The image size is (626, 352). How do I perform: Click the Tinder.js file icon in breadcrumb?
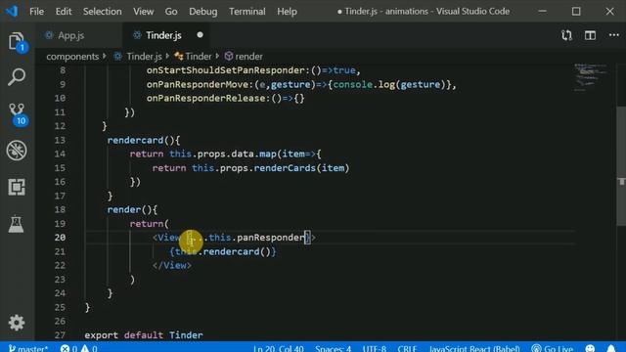pyautogui.click(x=118, y=57)
